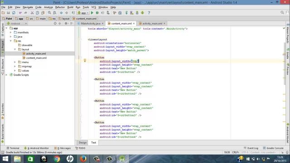Open the Messages tool window
Viewport: 290px width, 163px height.
pos(63,148)
